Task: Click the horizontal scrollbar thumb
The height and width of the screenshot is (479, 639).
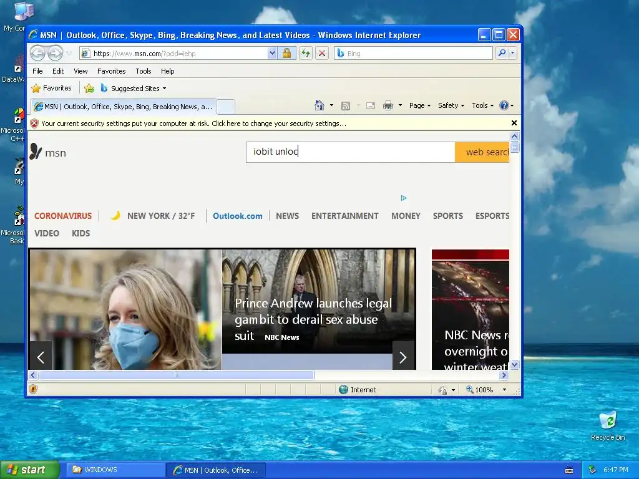Action: click(176, 375)
